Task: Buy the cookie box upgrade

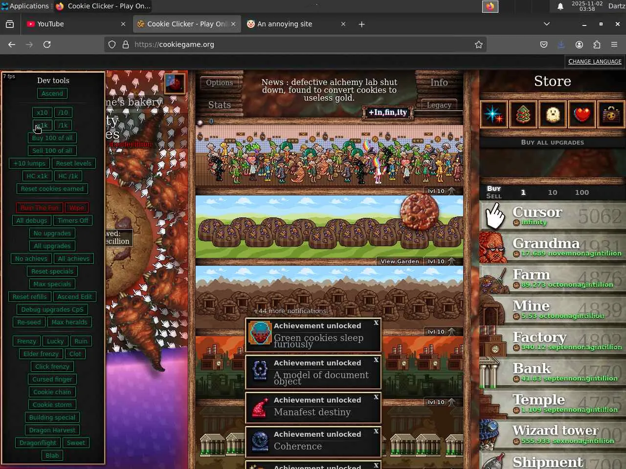Action: (611, 114)
